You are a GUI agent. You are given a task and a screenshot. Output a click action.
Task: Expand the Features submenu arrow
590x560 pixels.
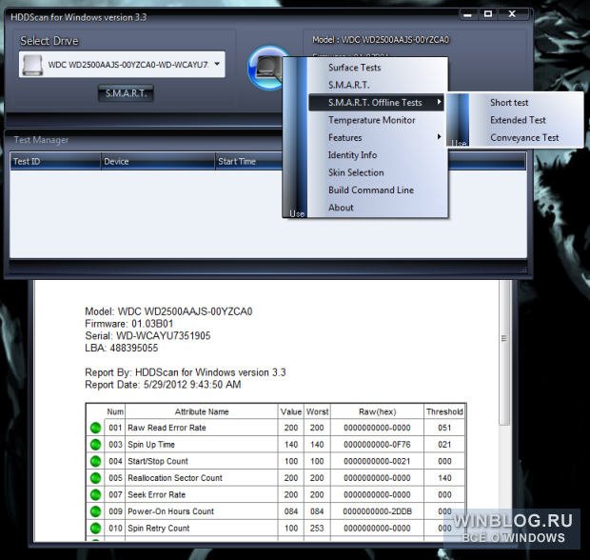click(x=439, y=137)
